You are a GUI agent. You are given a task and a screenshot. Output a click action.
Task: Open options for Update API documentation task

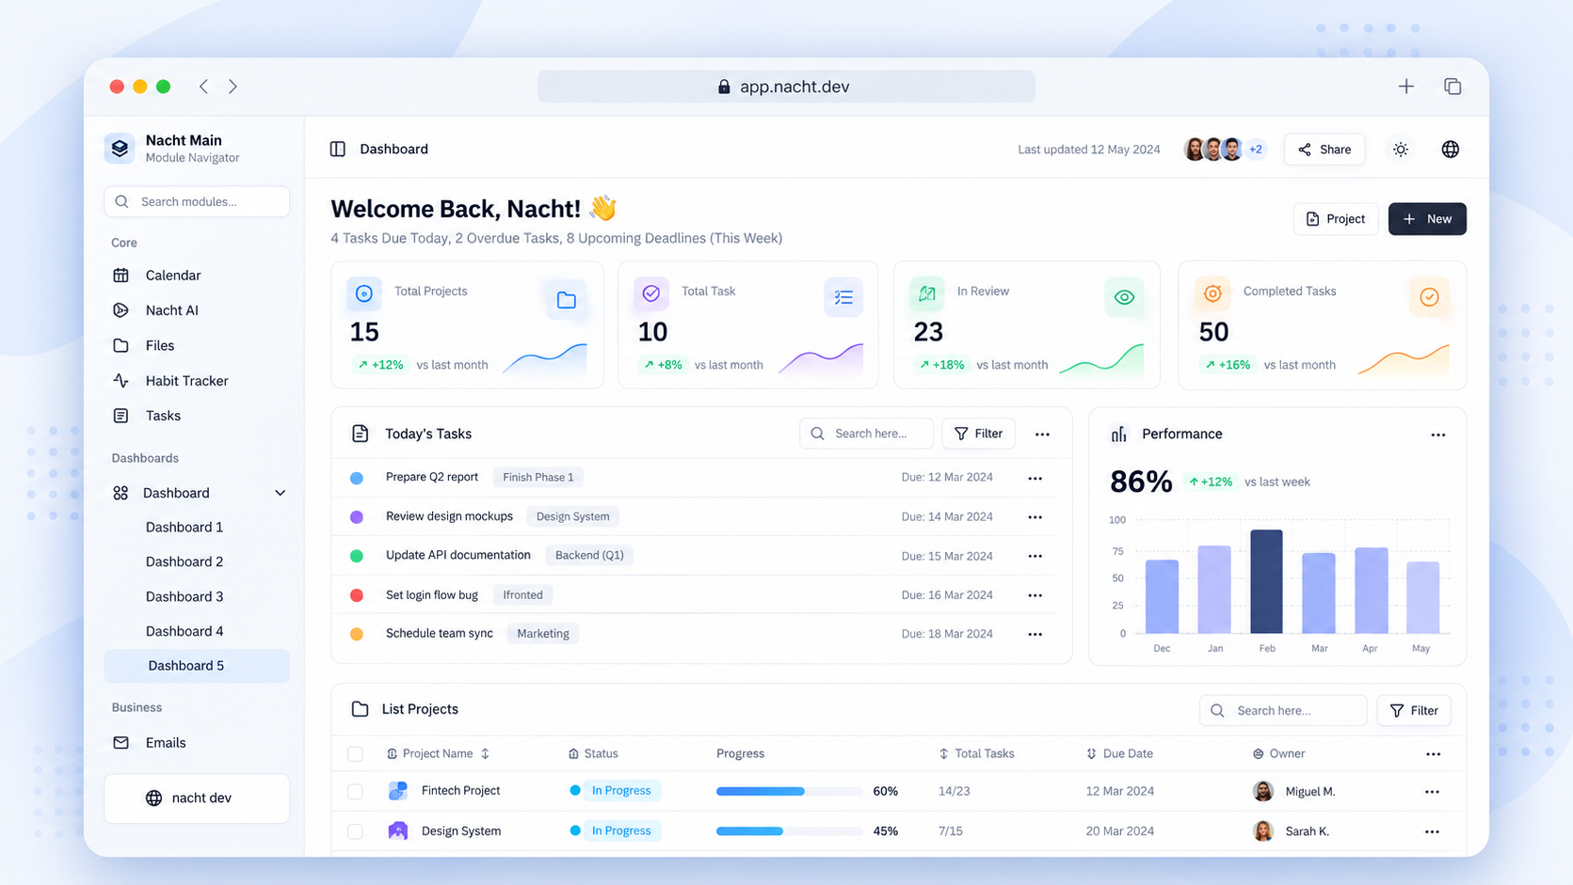[x=1035, y=556]
